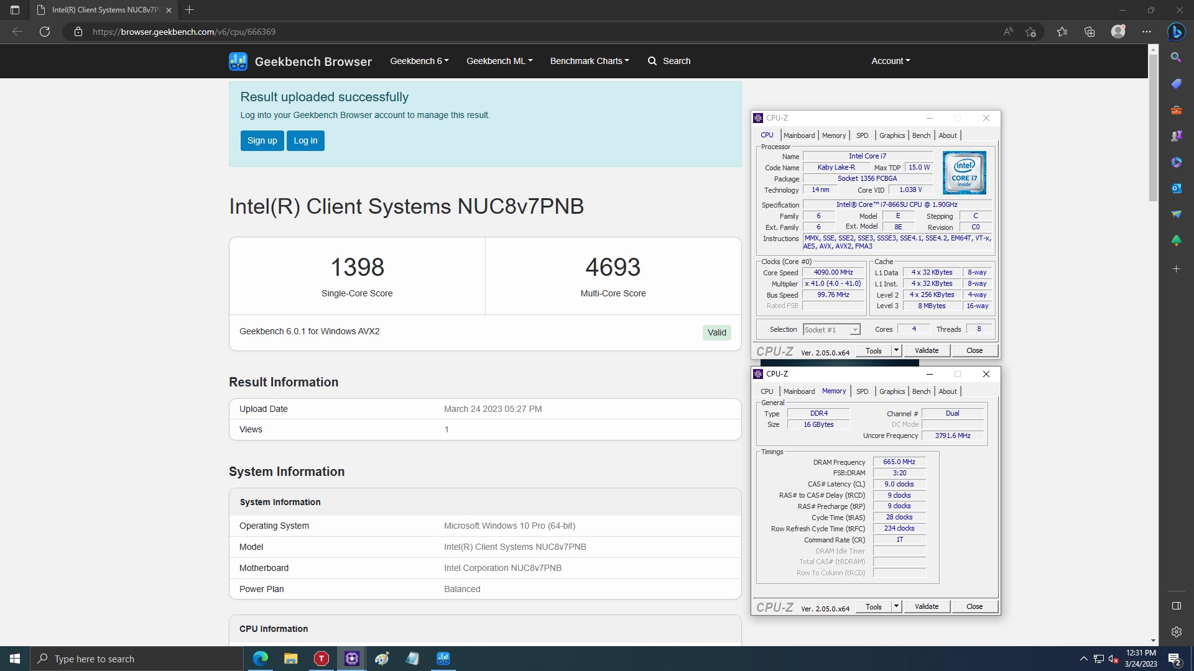Expand the Account dropdown menu
Image resolution: width=1194 pixels, height=671 pixels.
tap(891, 61)
